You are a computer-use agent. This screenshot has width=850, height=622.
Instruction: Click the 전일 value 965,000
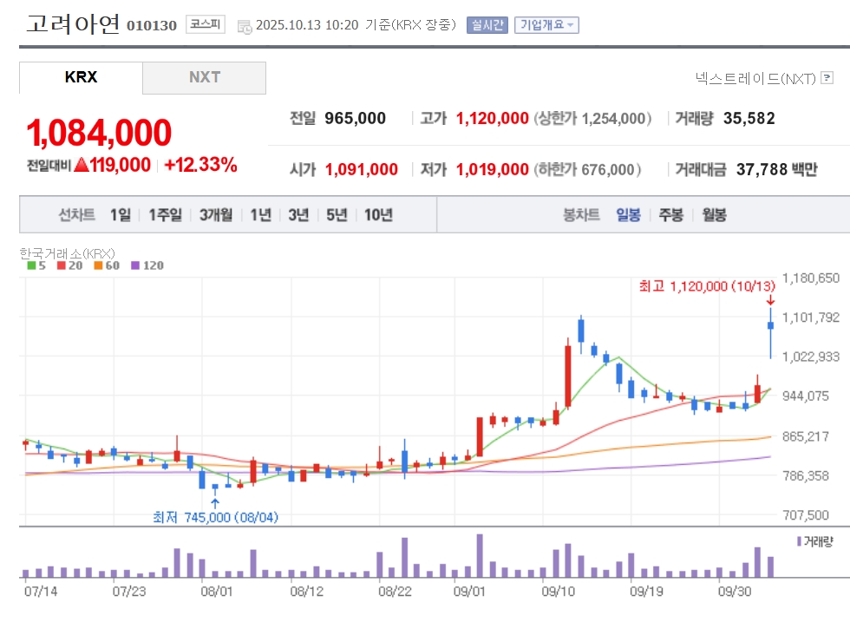pos(355,118)
